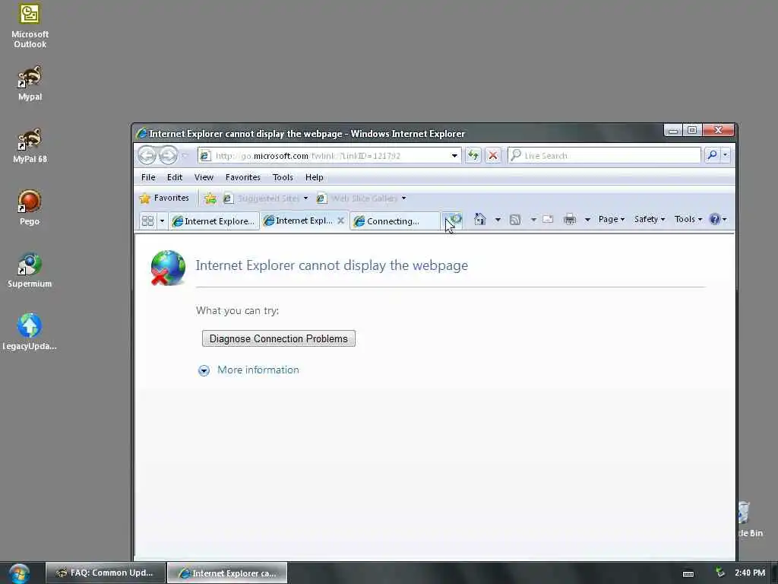Image resolution: width=778 pixels, height=584 pixels.
Task: Click the Feeds RSS icon
Action: pos(515,220)
